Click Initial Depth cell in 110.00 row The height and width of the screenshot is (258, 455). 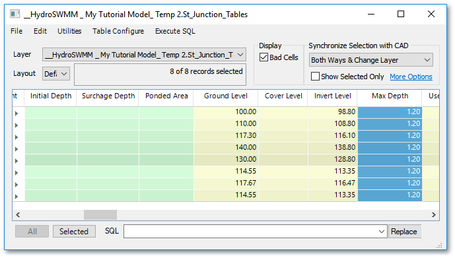point(51,124)
